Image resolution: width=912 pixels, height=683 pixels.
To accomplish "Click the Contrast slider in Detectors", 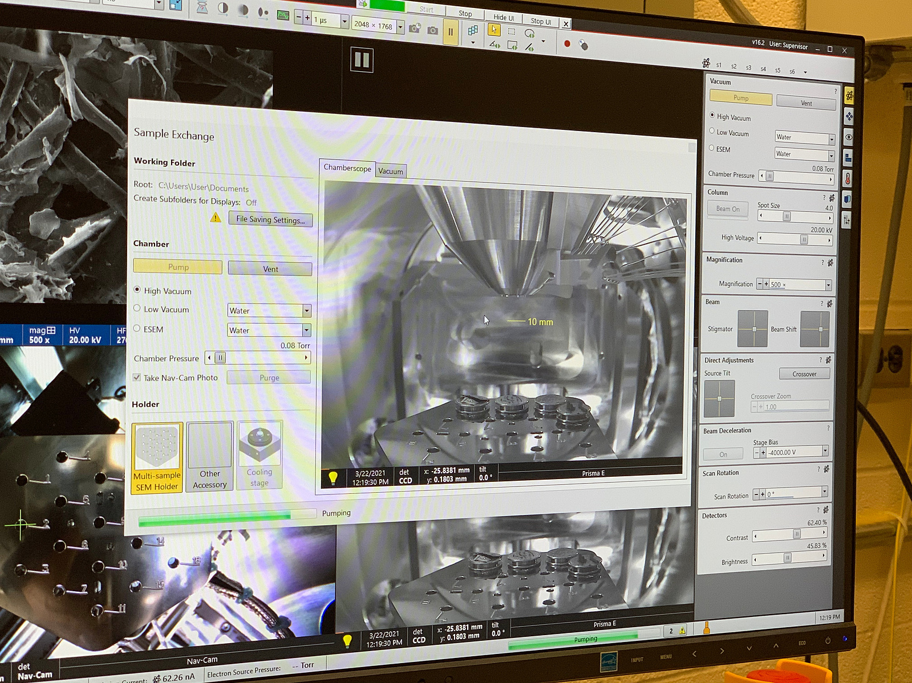I will (x=790, y=534).
